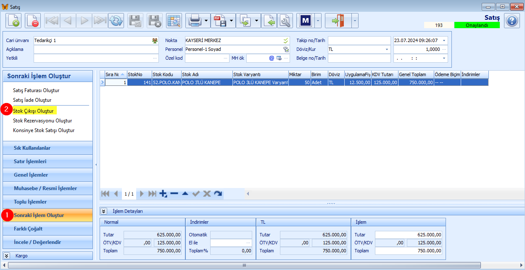This screenshot has width=525, height=270.
Task: Go to the first record in the top toolbar
Action: click(x=52, y=20)
